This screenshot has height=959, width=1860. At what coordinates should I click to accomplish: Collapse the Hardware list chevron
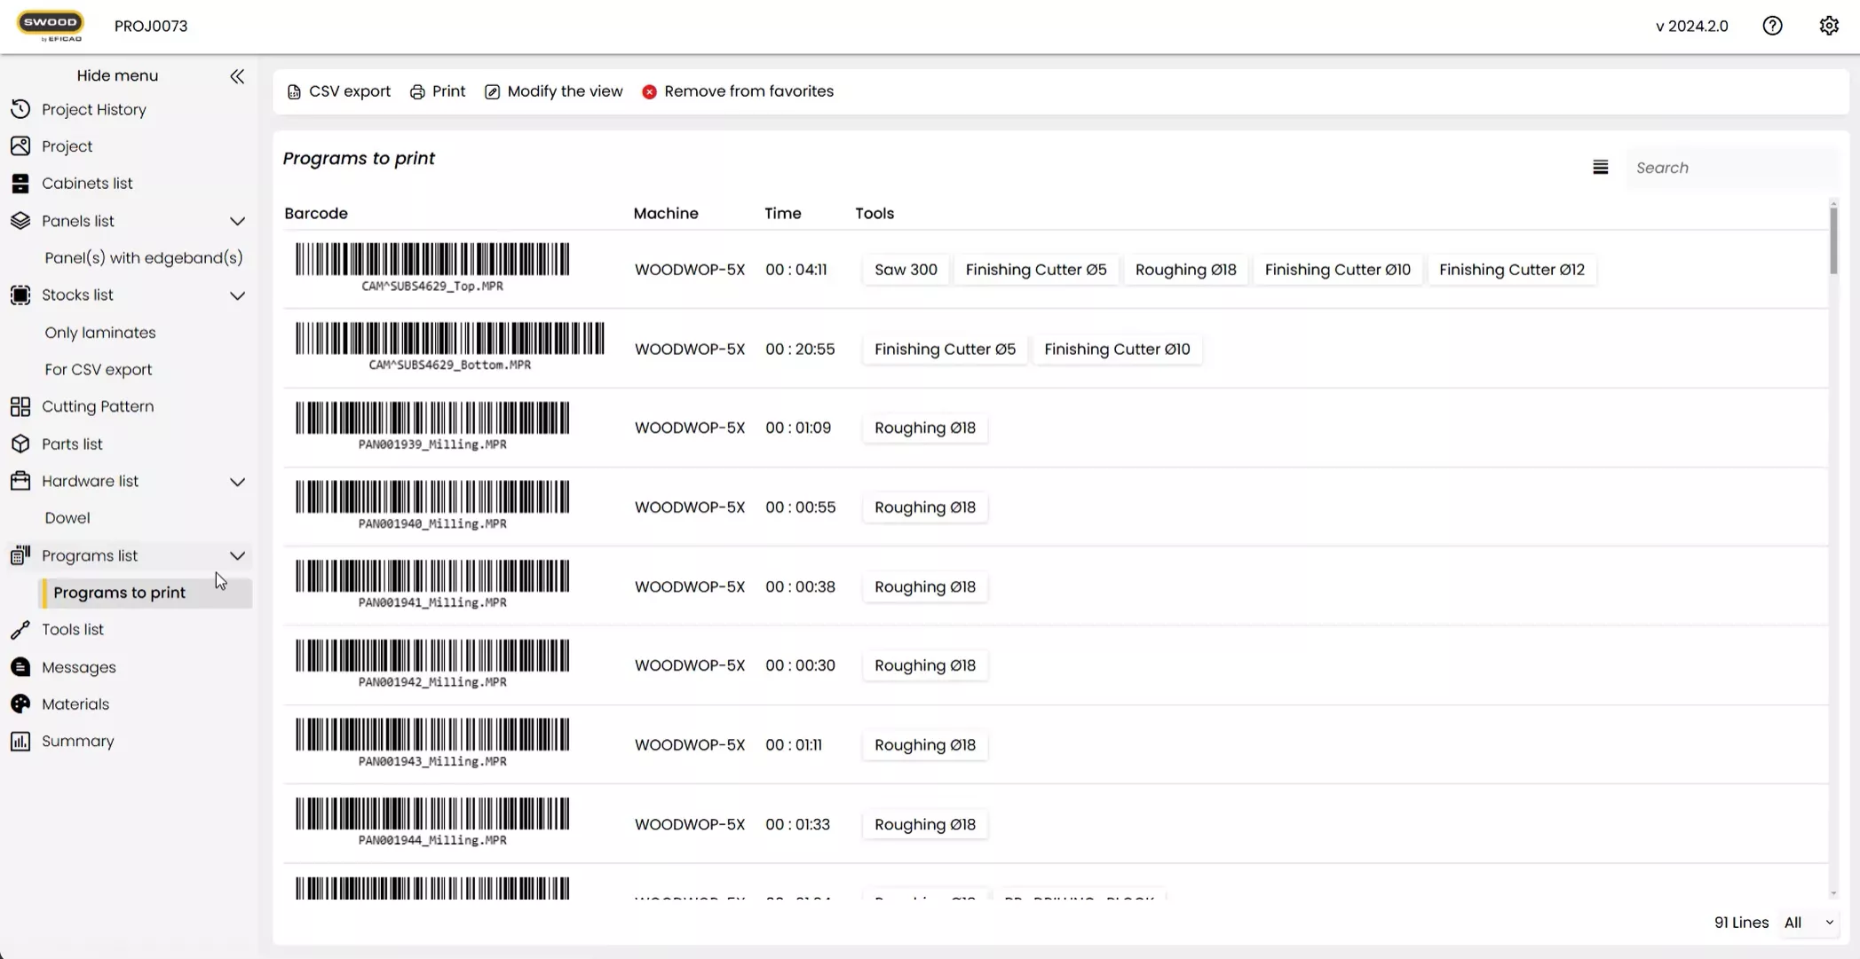pos(237,482)
